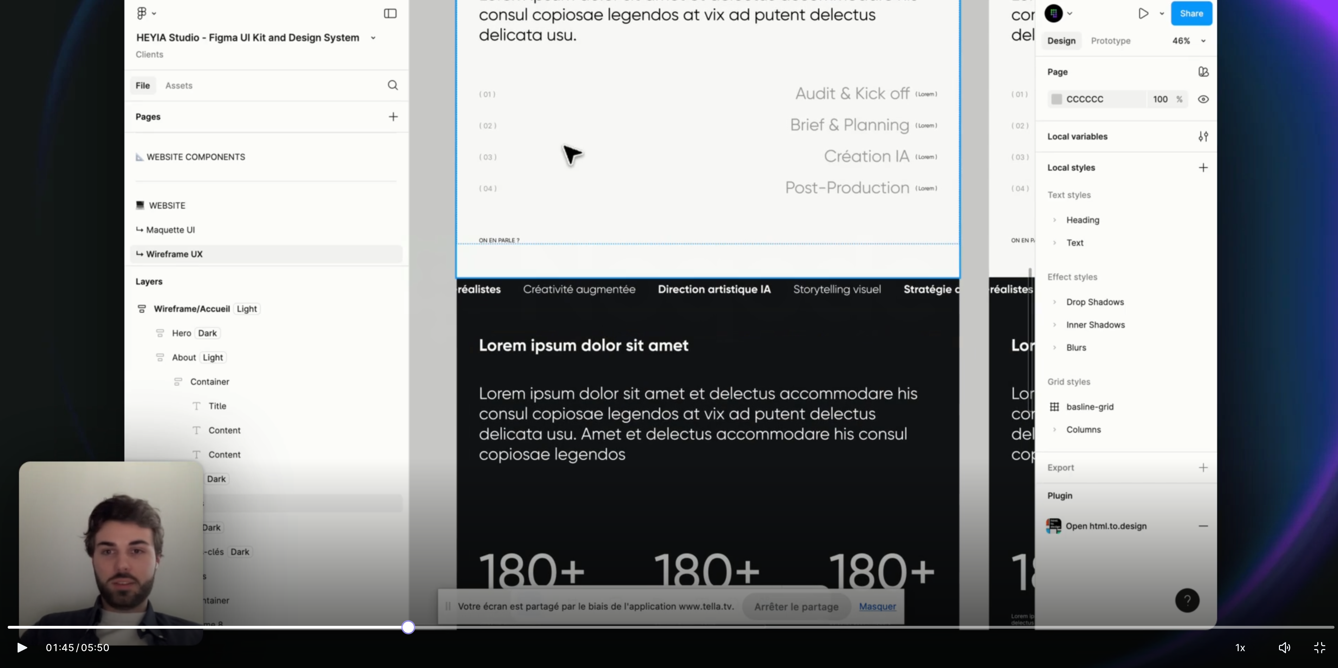This screenshot has width=1338, height=668.
Task: Click the search icon in File panel
Action: [393, 85]
